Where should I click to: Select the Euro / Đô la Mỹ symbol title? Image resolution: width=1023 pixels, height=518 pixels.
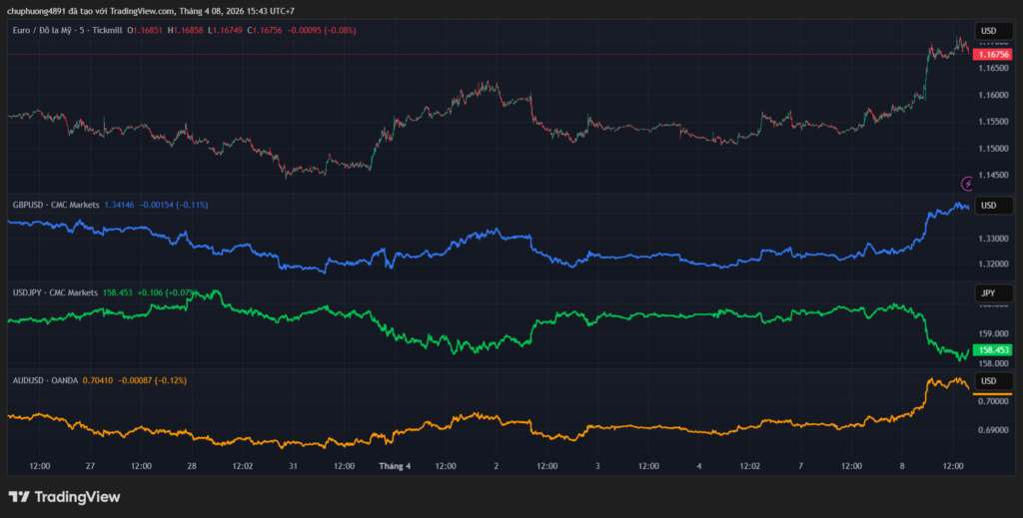[67, 31]
